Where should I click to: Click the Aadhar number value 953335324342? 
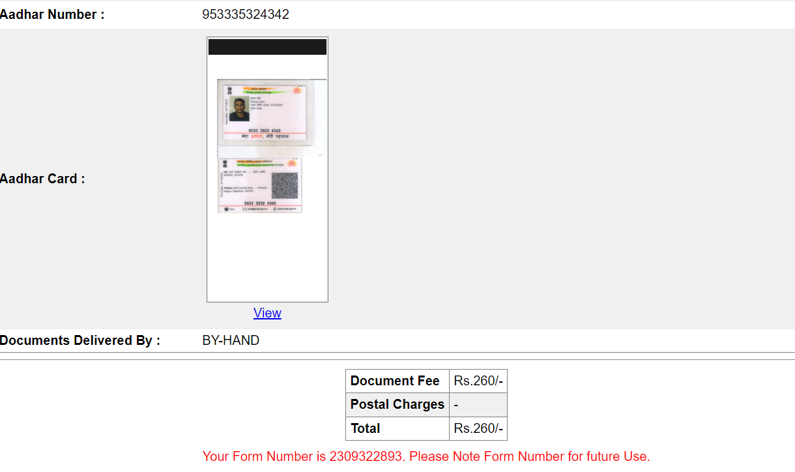246,14
